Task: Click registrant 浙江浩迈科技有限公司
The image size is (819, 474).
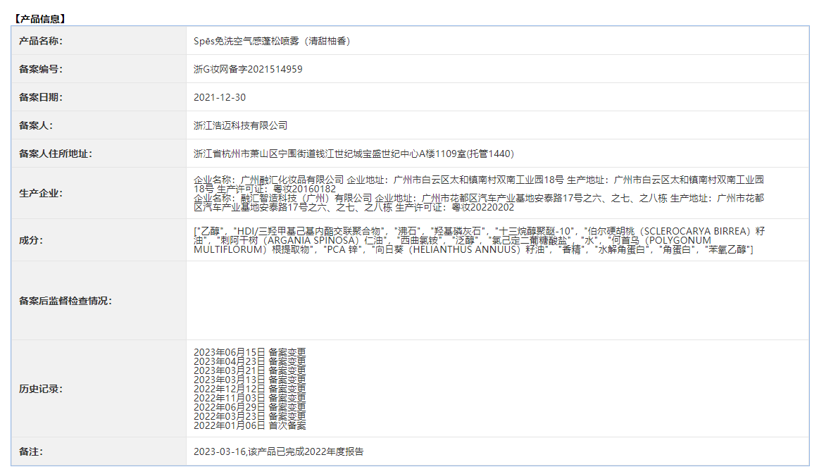Action: (240, 125)
